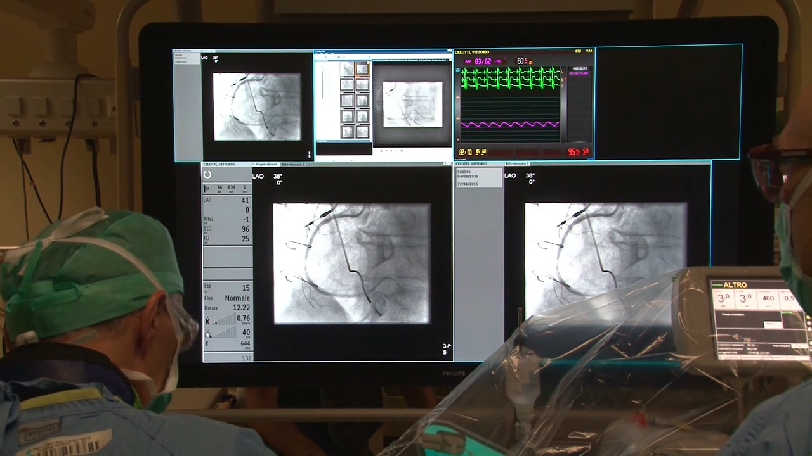
Task: Open third-row left thumbnail in image browser
Action: click(x=347, y=100)
